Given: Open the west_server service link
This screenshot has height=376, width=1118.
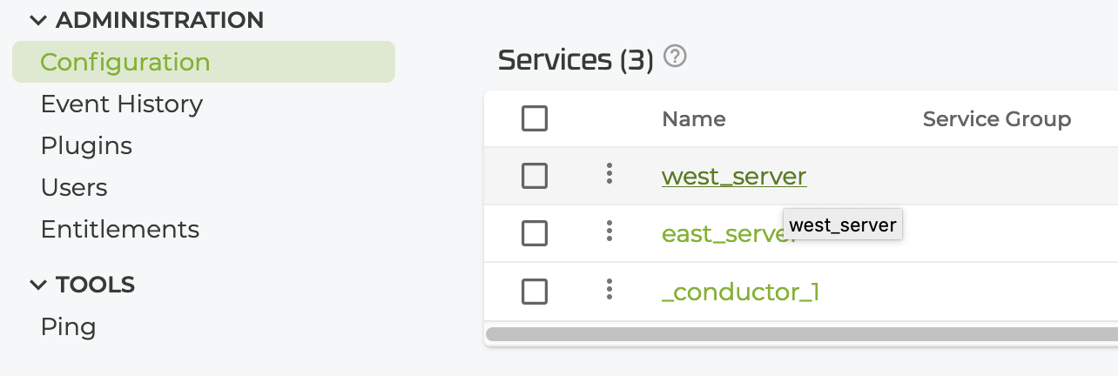Looking at the screenshot, I should [x=733, y=177].
